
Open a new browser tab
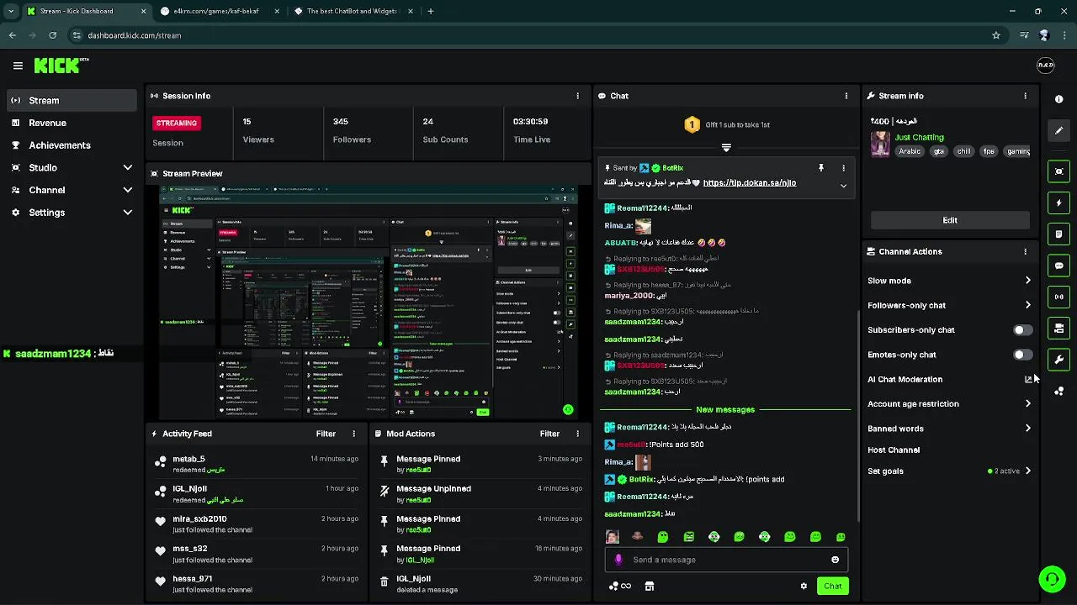point(431,11)
